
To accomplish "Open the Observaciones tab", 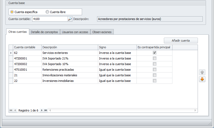I will pos(102,32).
